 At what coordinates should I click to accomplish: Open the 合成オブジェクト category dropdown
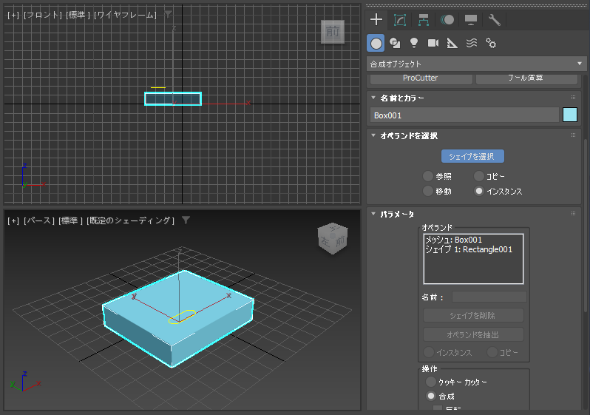[x=476, y=64]
